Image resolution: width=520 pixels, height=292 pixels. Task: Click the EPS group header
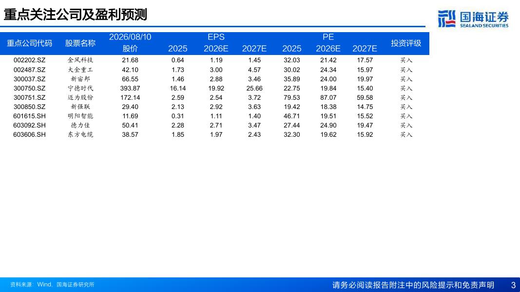[216, 37]
